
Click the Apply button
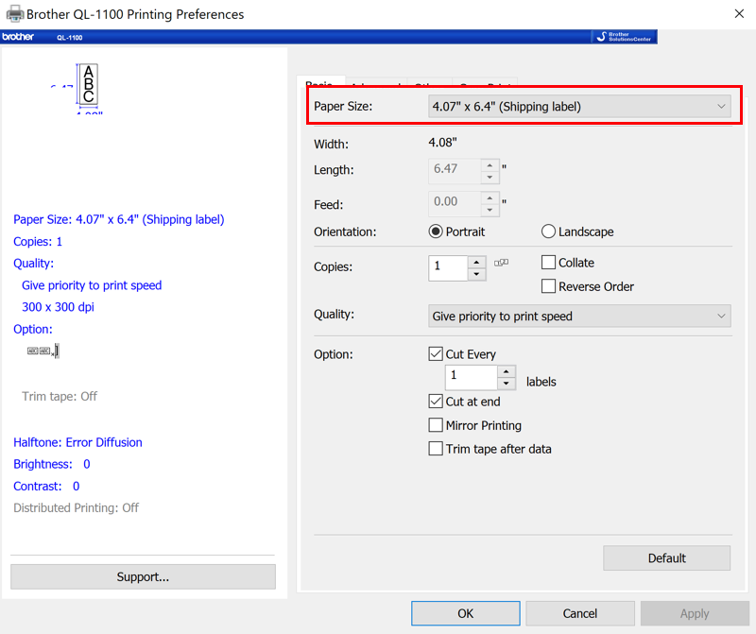point(695,613)
